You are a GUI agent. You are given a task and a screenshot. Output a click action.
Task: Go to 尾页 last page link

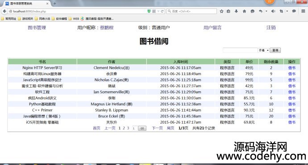pos(171,128)
